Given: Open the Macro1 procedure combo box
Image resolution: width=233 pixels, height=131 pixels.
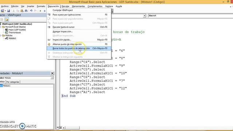Looking at the screenshot, I should coord(190,16).
